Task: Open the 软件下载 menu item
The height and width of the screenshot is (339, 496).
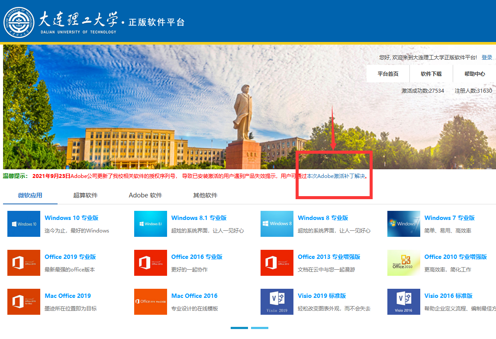Action: (x=431, y=74)
